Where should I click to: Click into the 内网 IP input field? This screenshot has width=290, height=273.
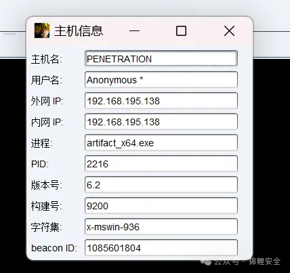(x=161, y=122)
